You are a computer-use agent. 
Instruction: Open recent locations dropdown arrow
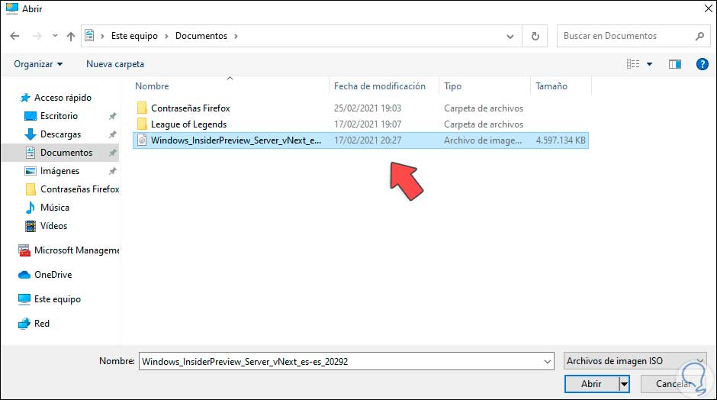tap(55, 36)
